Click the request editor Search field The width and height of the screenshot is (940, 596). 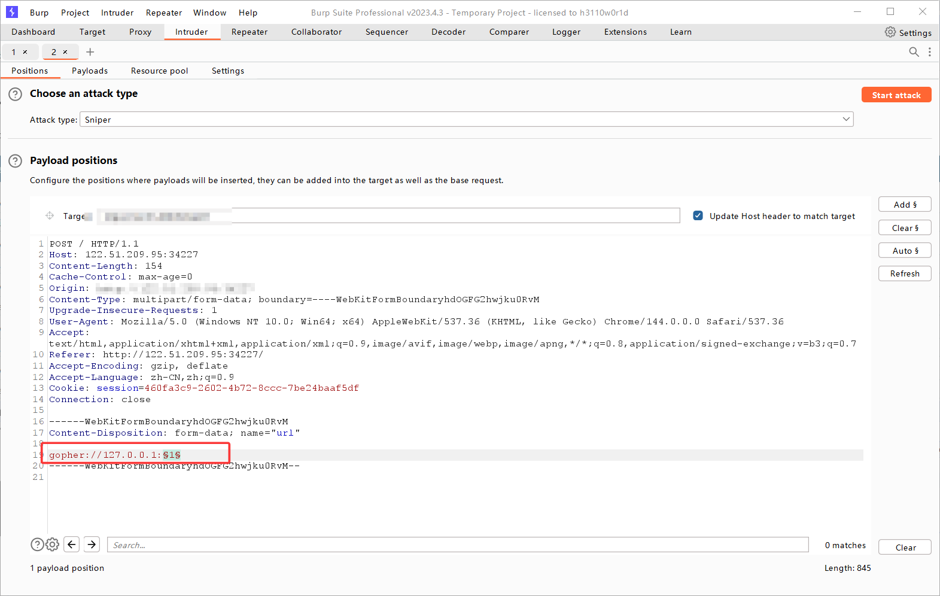pos(458,545)
